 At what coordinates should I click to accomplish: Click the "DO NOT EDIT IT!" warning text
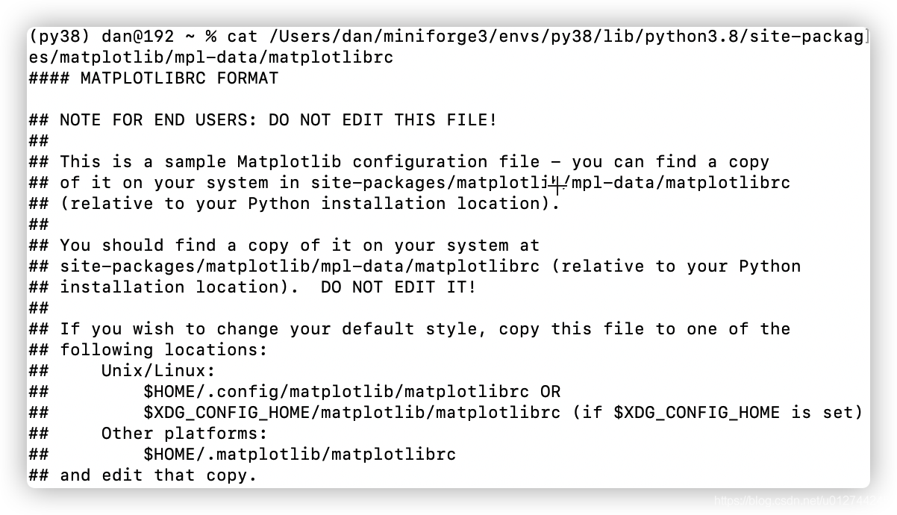(399, 287)
